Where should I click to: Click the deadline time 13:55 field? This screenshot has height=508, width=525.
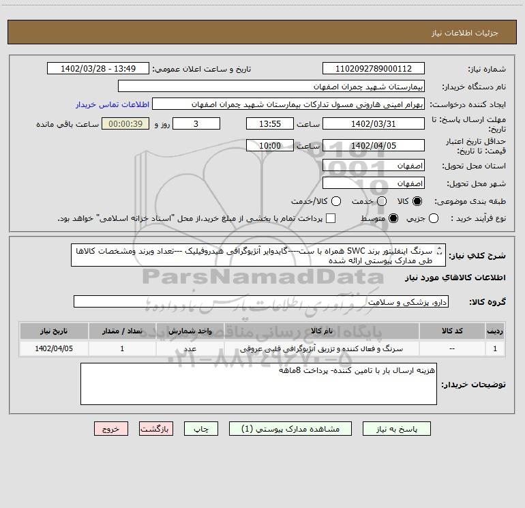pos(270,123)
